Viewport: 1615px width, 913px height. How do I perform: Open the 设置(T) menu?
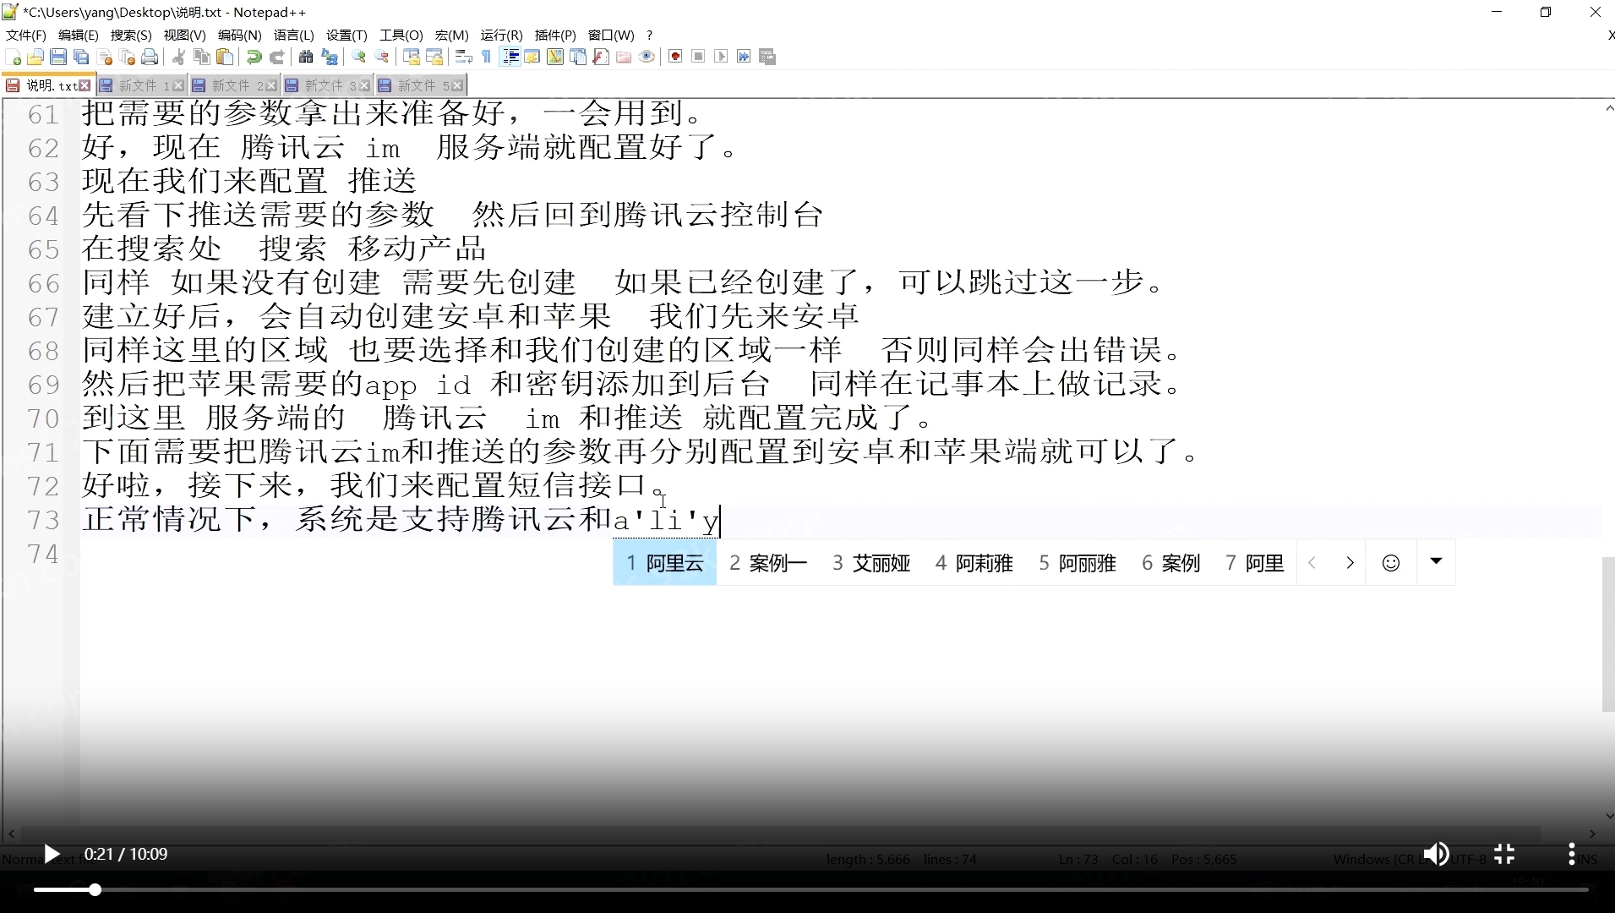pyautogui.click(x=346, y=35)
